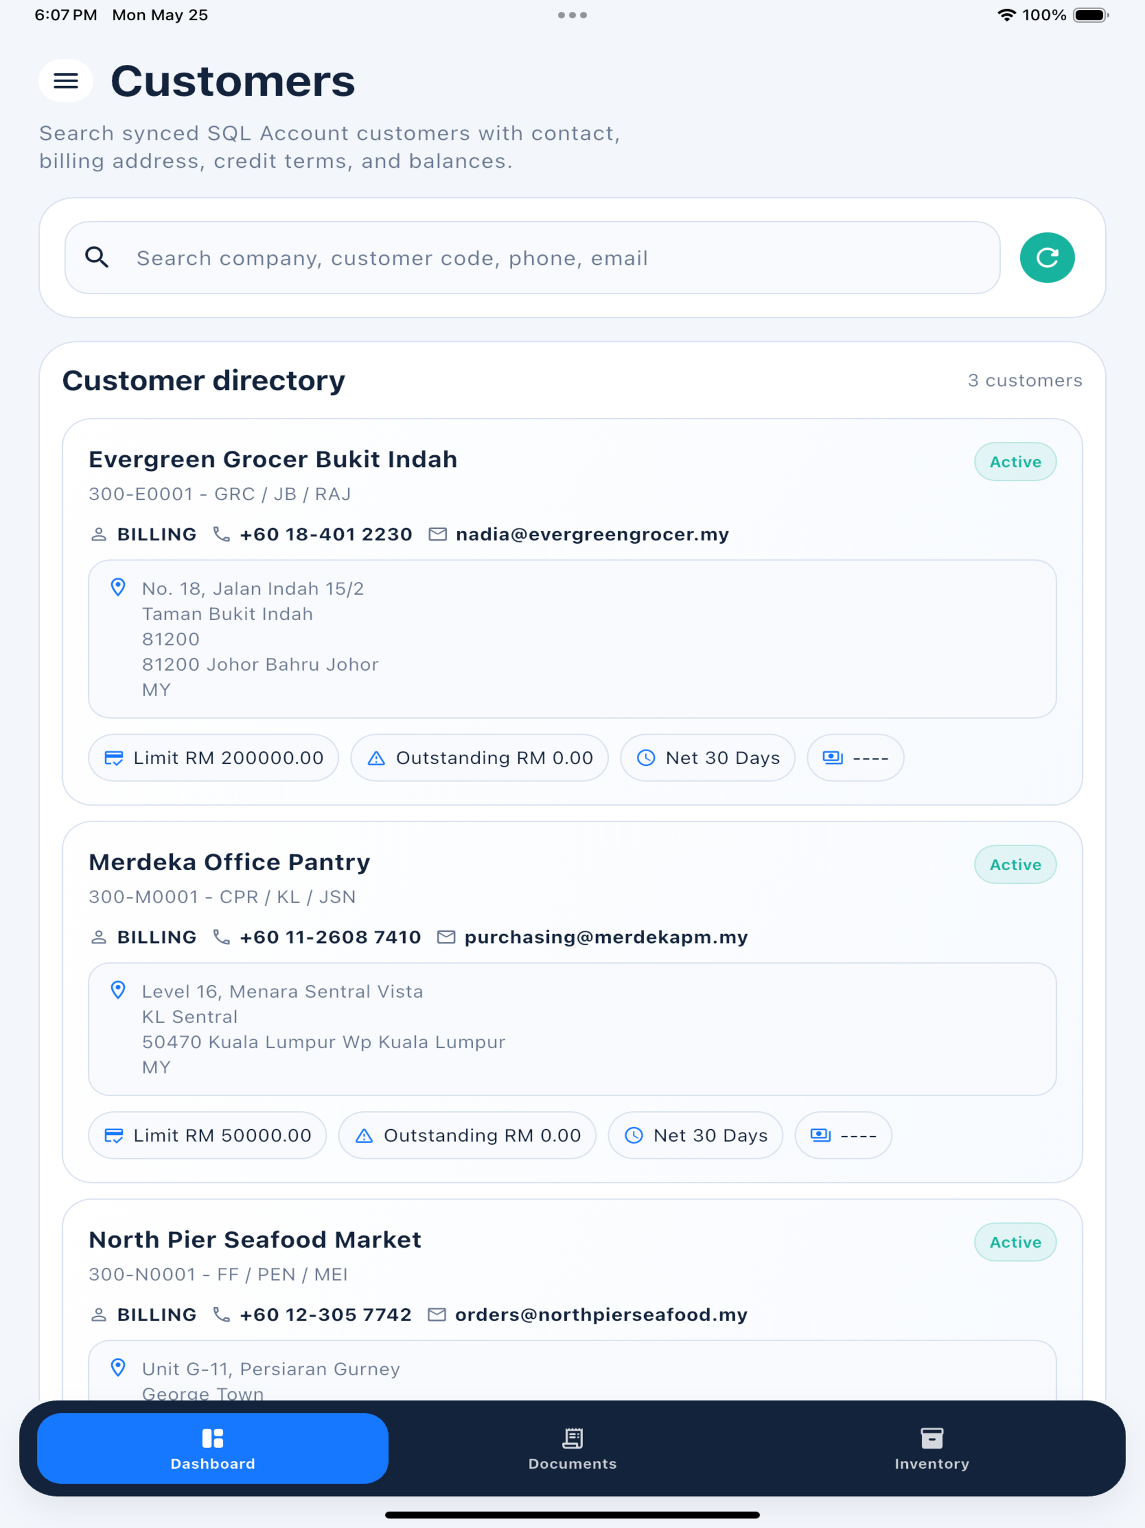Click email purchasing@merdekapm.my

607,937
